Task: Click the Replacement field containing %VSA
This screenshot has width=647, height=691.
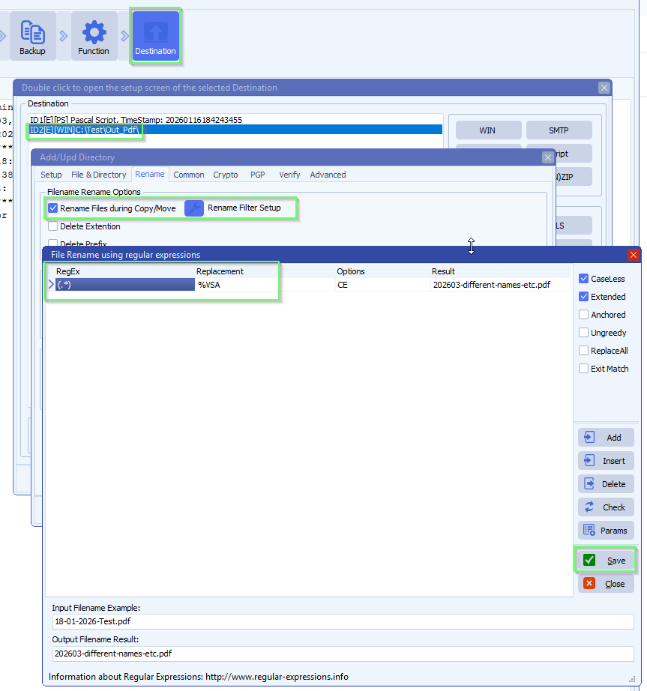Action: [x=225, y=285]
